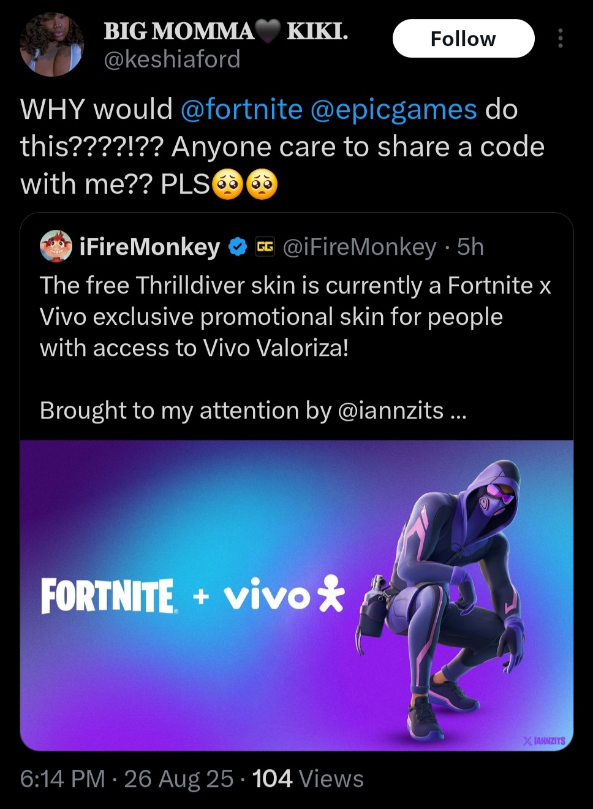The image size is (593, 809).
Task: Click the @keshiaford handle
Action: [172, 59]
